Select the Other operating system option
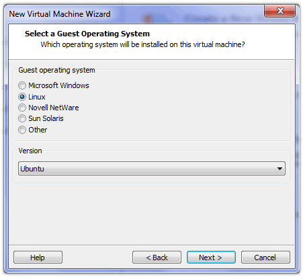The image size is (303, 277). 22,130
